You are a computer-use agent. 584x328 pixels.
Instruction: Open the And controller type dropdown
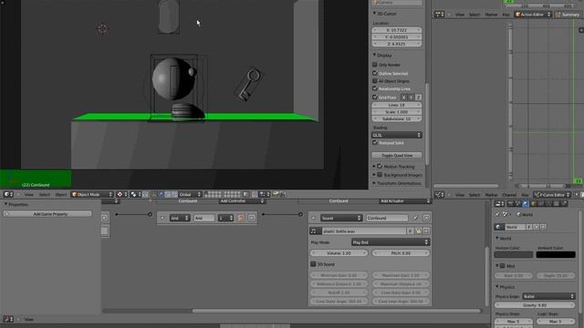coord(180,218)
